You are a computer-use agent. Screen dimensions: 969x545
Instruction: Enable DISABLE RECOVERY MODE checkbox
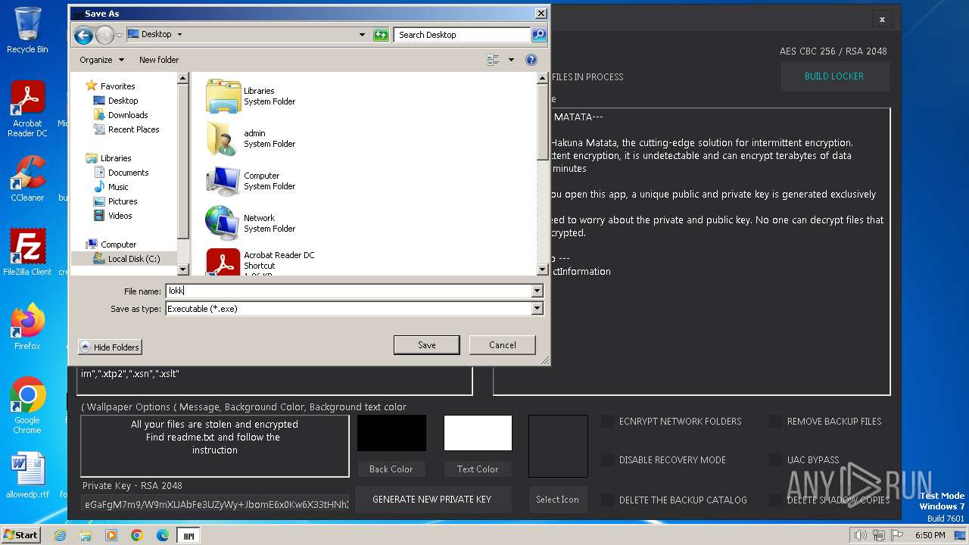click(x=607, y=460)
